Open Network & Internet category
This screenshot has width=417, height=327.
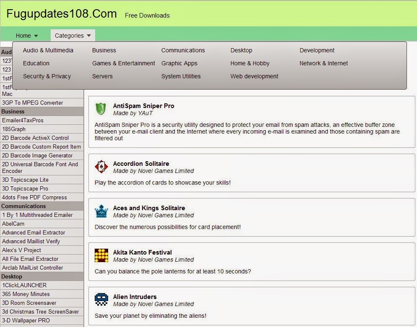(x=324, y=63)
